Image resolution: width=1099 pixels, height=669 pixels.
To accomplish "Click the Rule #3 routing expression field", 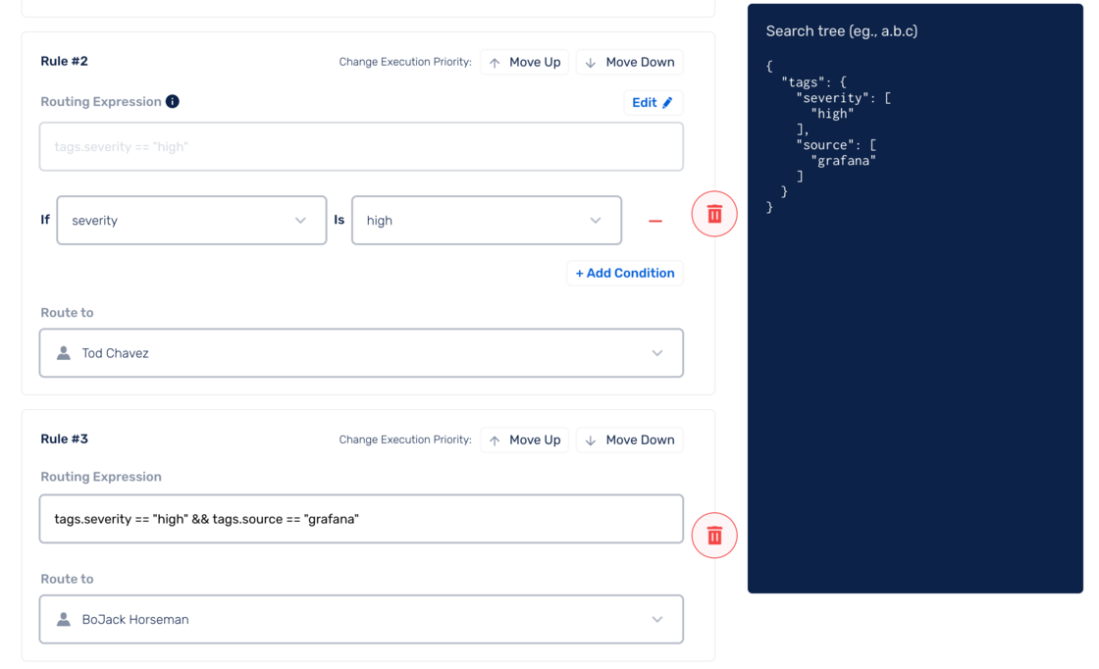I will coord(361,519).
